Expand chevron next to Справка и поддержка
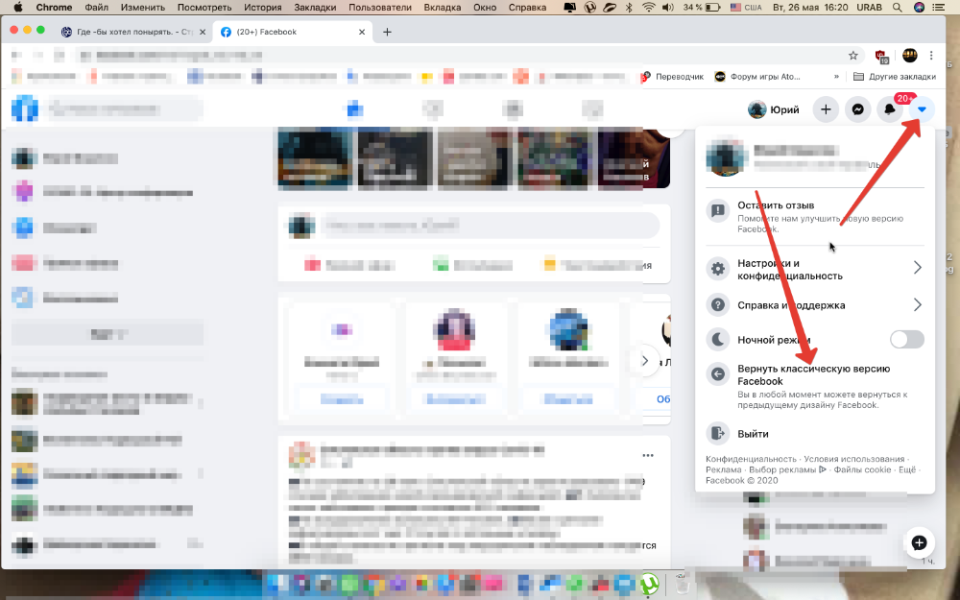Image resolution: width=960 pixels, height=600 pixels. tap(917, 304)
